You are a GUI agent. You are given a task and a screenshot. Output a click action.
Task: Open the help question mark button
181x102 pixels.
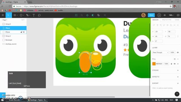[177, 94]
